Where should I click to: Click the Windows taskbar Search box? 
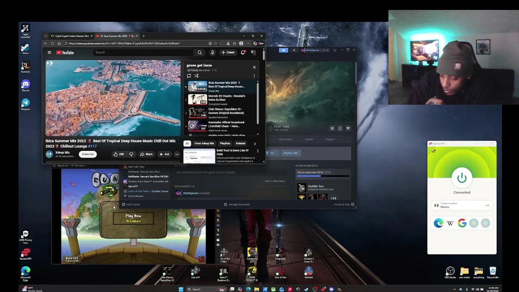(206, 289)
